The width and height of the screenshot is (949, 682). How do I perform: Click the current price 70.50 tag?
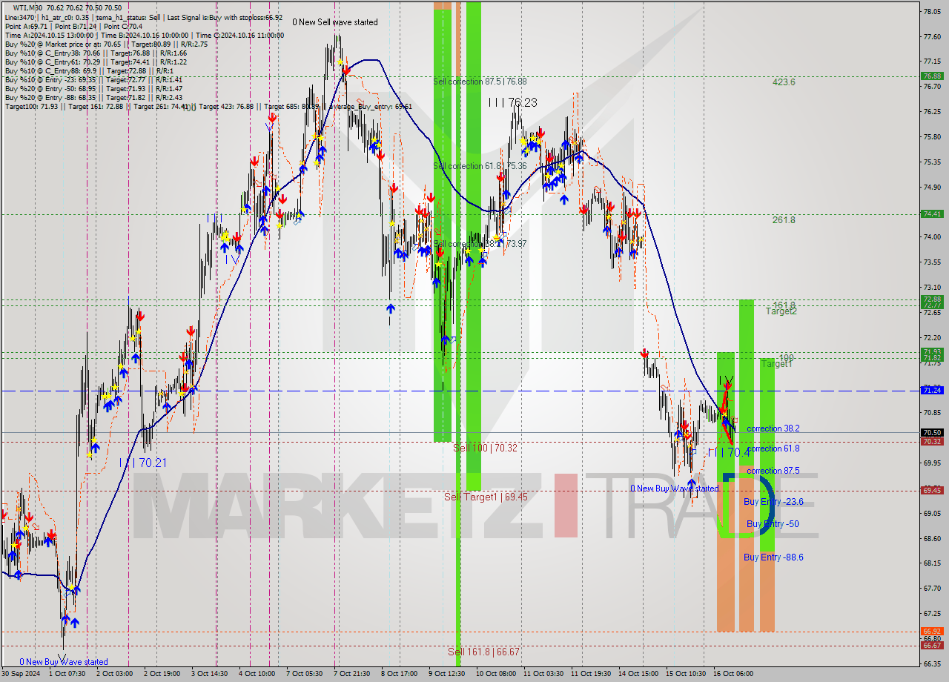[932, 432]
